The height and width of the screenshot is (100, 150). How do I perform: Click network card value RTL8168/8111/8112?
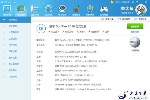(83, 89)
